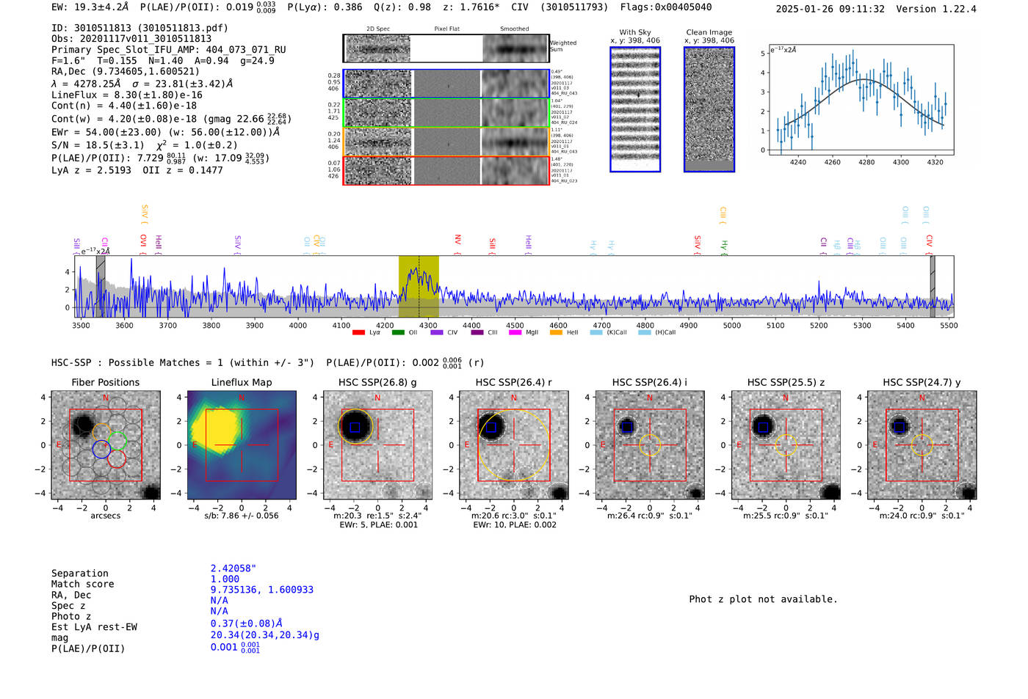Click the match score value 1.000
This screenshot has height=699, width=1028.
tap(225, 579)
